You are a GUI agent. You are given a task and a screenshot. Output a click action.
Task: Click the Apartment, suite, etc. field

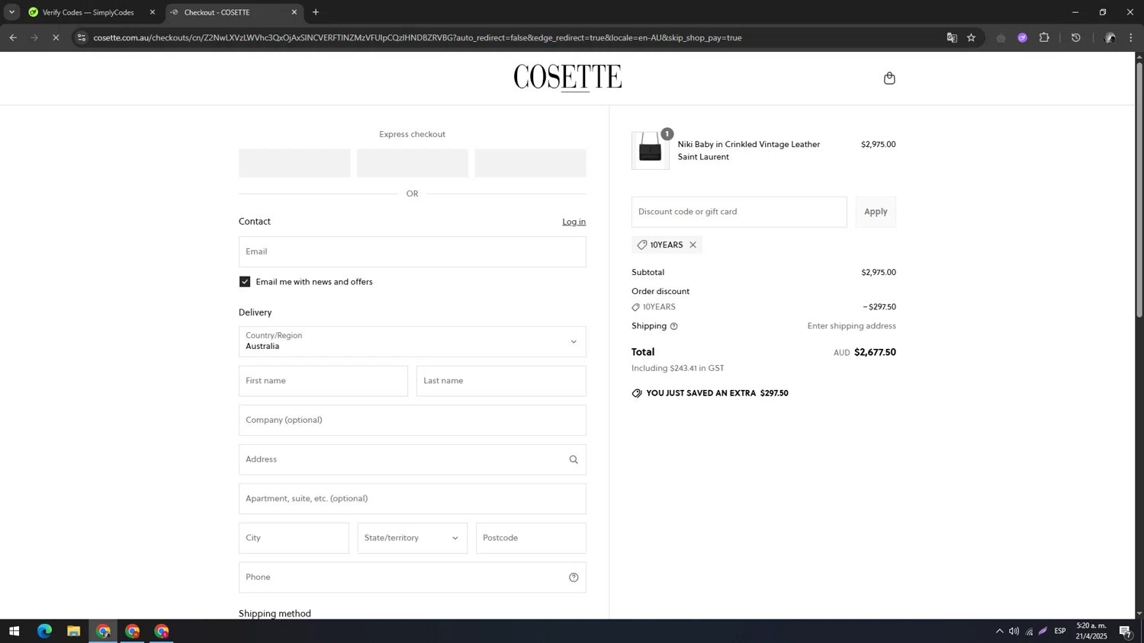pyautogui.click(x=413, y=498)
